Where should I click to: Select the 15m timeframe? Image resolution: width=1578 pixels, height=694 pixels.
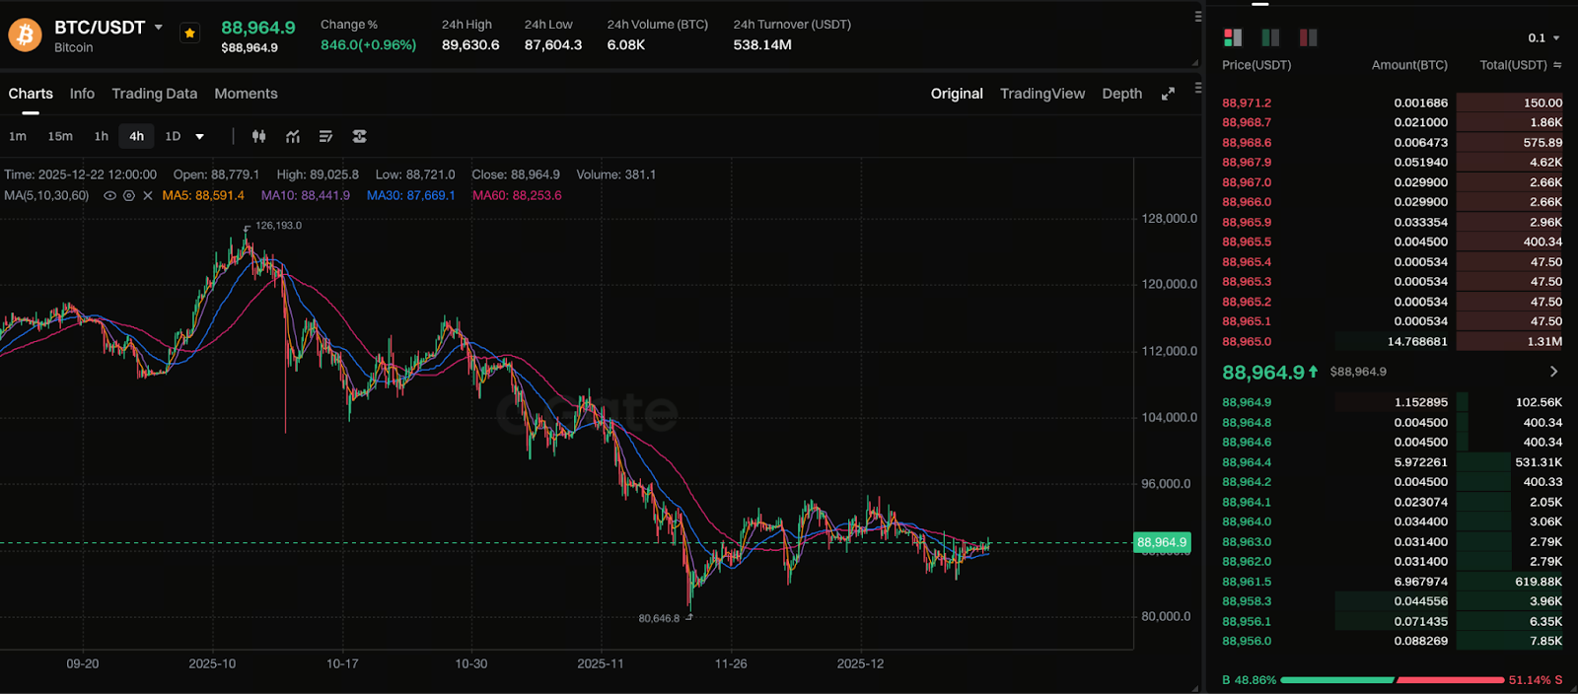(x=60, y=136)
